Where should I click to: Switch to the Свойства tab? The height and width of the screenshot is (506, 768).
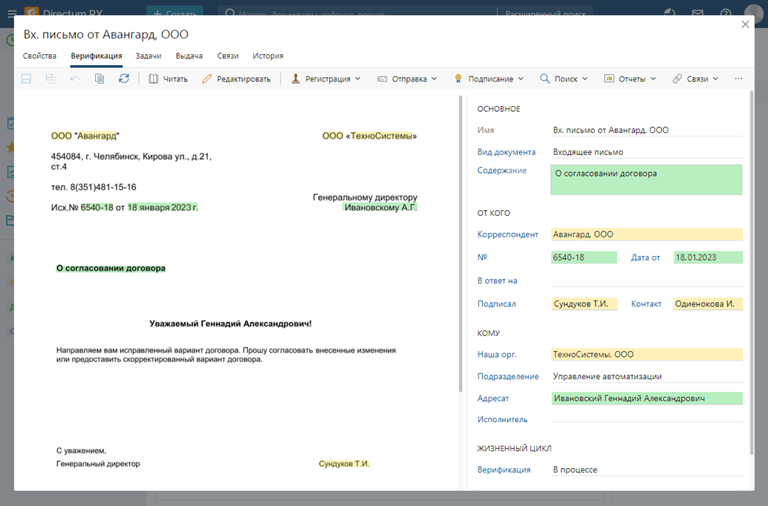(39, 56)
